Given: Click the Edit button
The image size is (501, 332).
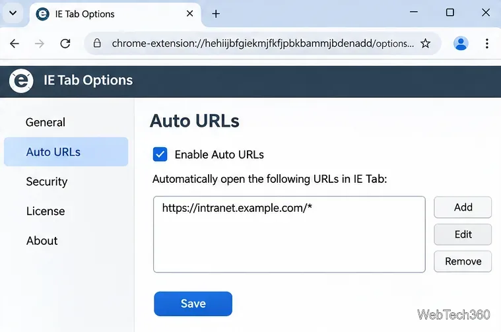Looking at the screenshot, I should click(x=463, y=234).
